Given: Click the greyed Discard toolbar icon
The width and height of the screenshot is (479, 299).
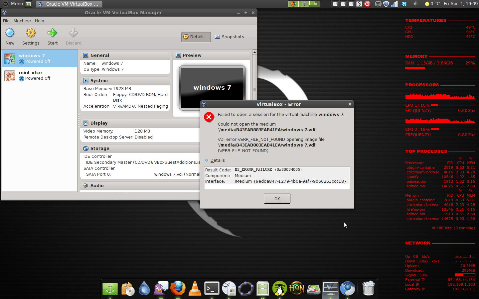Looking at the screenshot, I should [73, 33].
